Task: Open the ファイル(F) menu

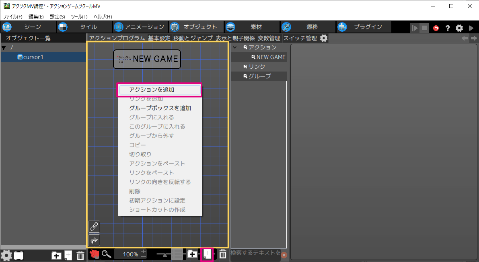Action: click(x=13, y=16)
